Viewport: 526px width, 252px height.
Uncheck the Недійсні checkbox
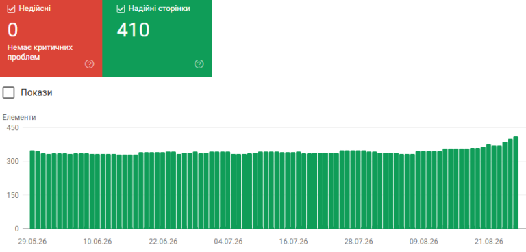pyautogui.click(x=12, y=9)
